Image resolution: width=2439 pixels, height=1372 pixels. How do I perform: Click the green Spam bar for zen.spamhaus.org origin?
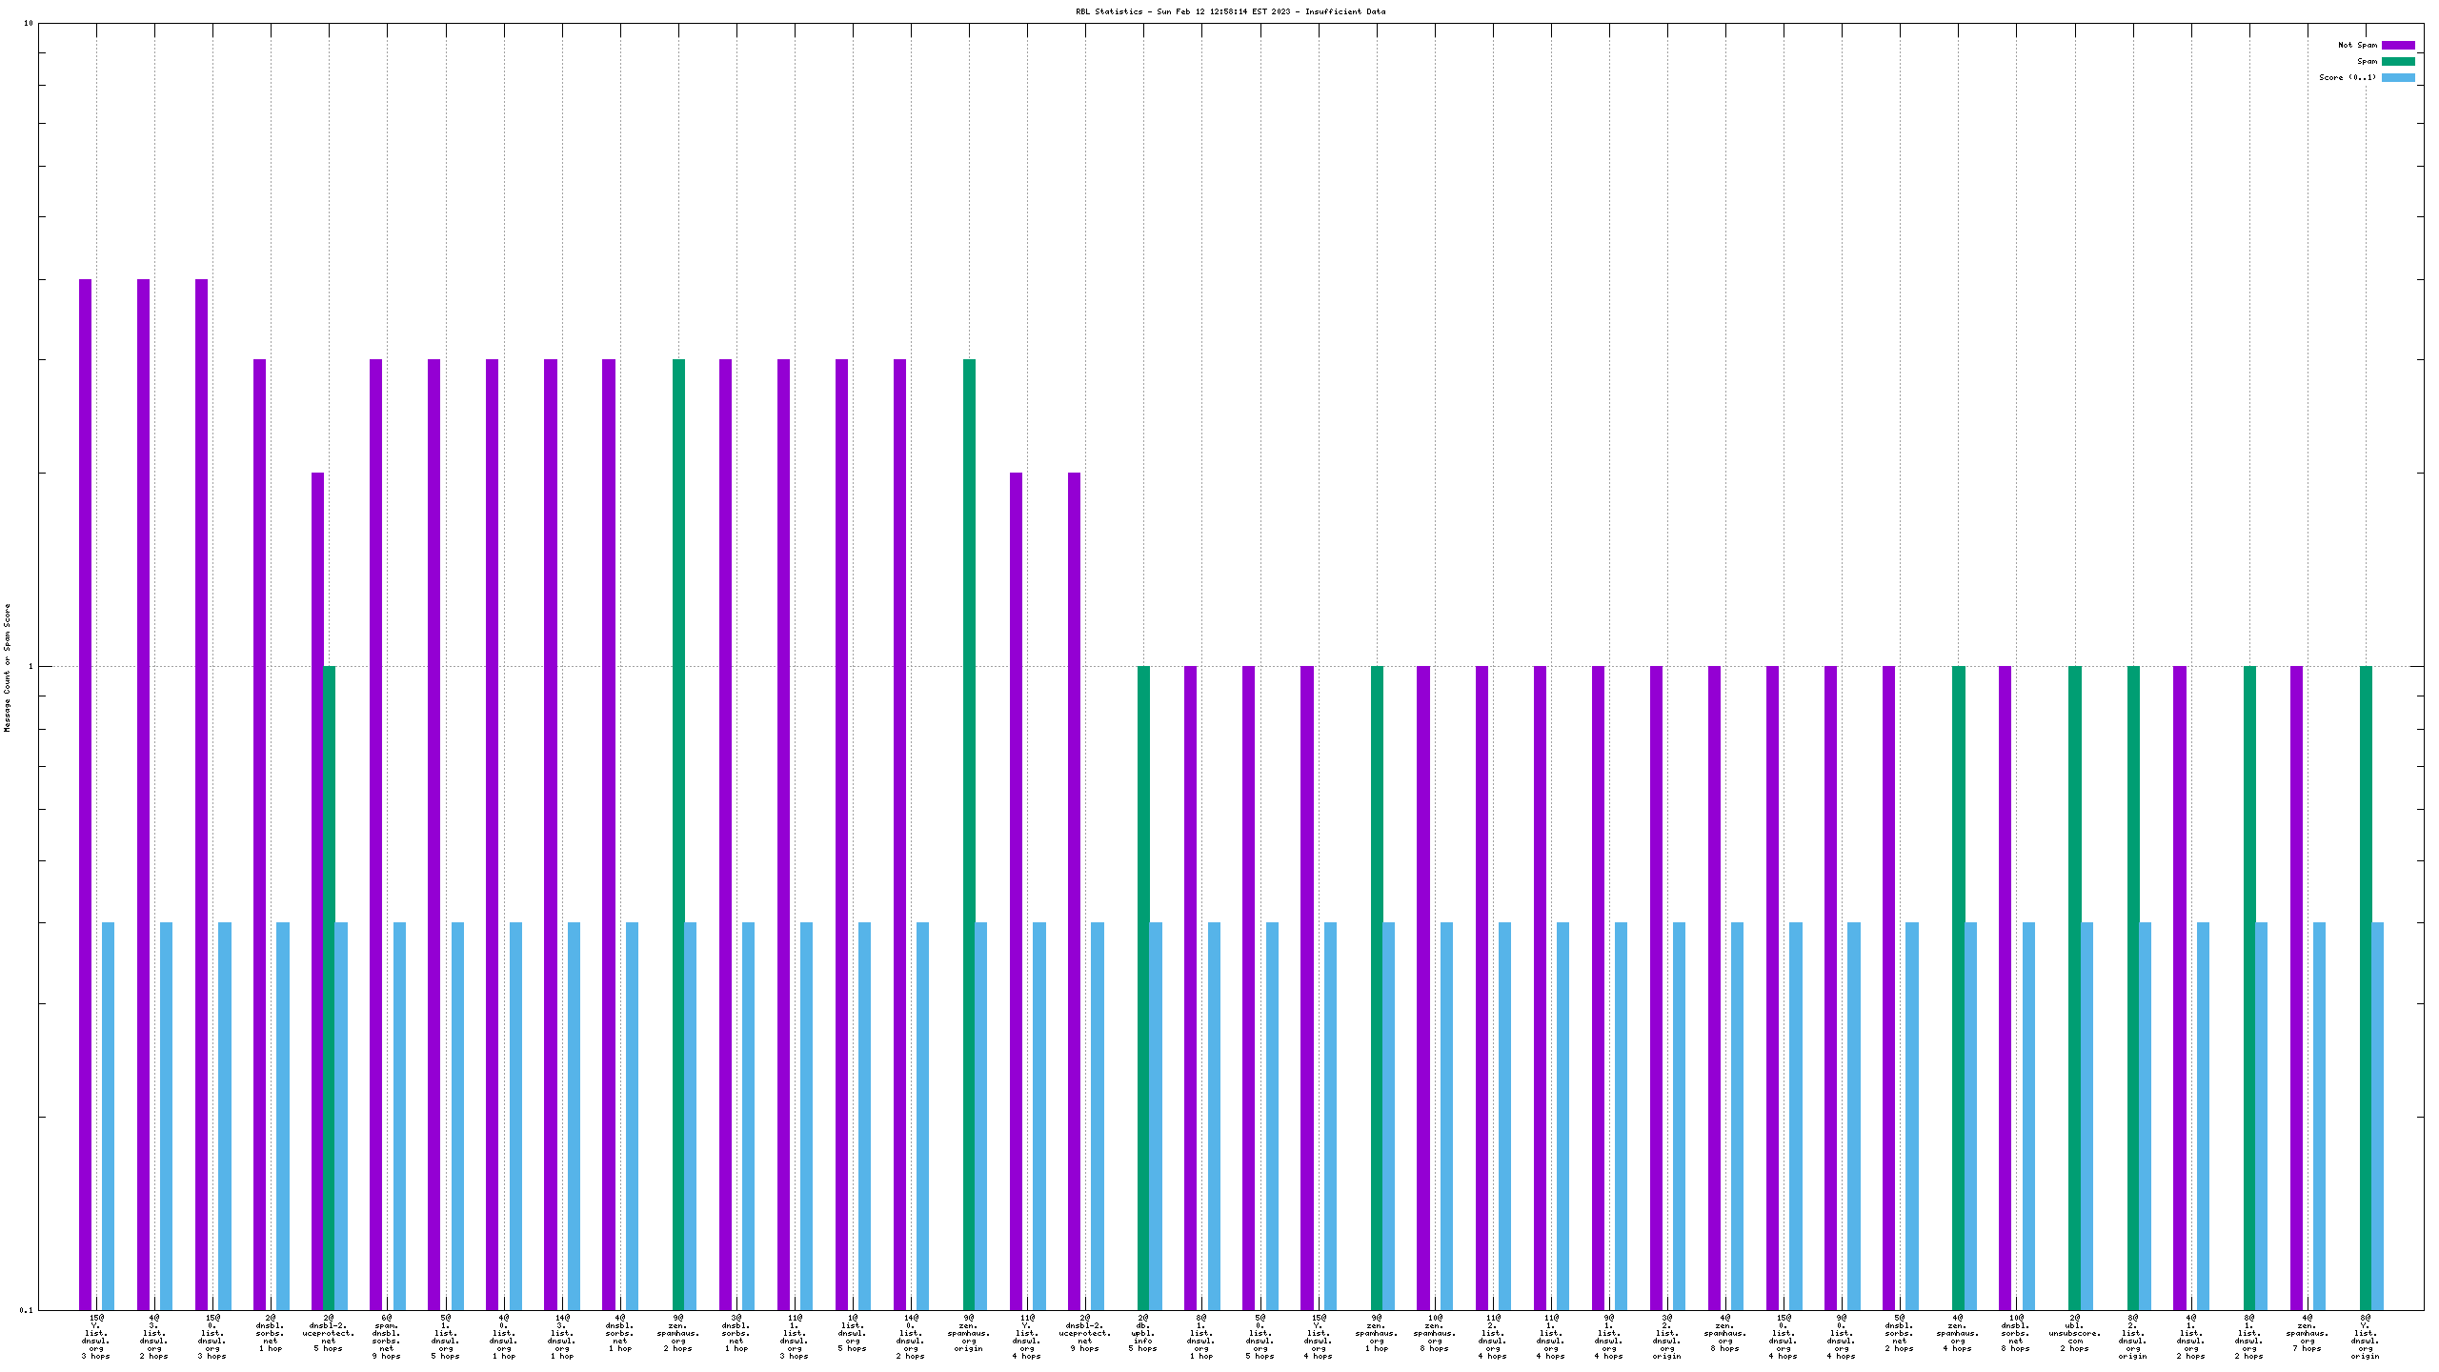click(x=969, y=834)
